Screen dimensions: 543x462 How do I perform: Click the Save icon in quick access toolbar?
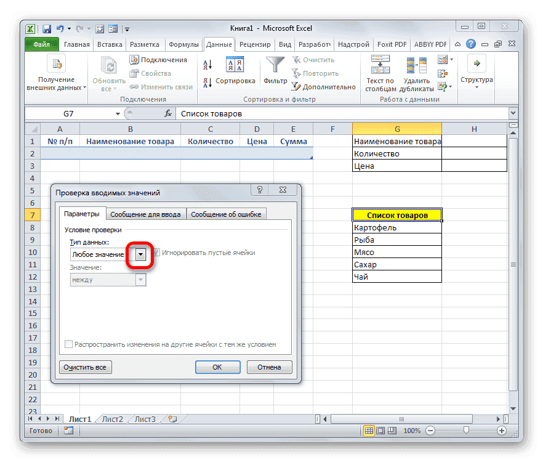click(x=46, y=28)
